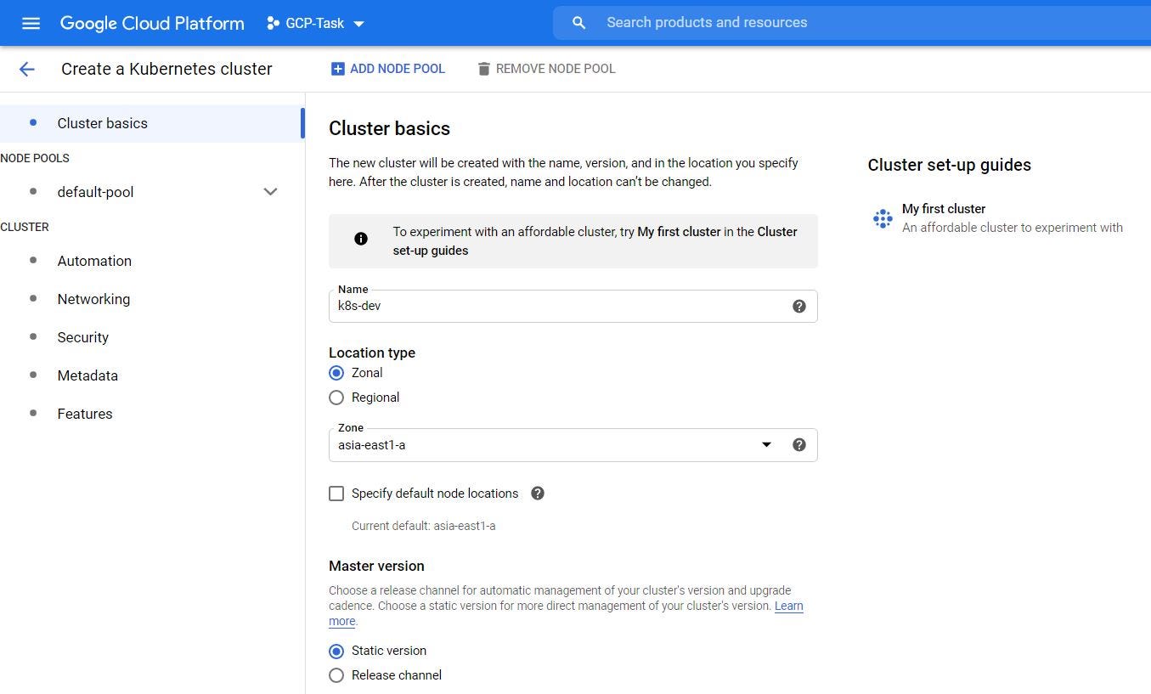Select the Static version option
1151x694 pixels.
(x=336, y=651)
